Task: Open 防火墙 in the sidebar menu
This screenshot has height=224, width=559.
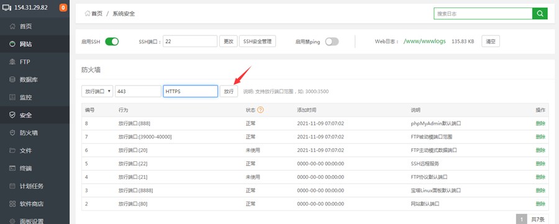Action: point(29,133)
